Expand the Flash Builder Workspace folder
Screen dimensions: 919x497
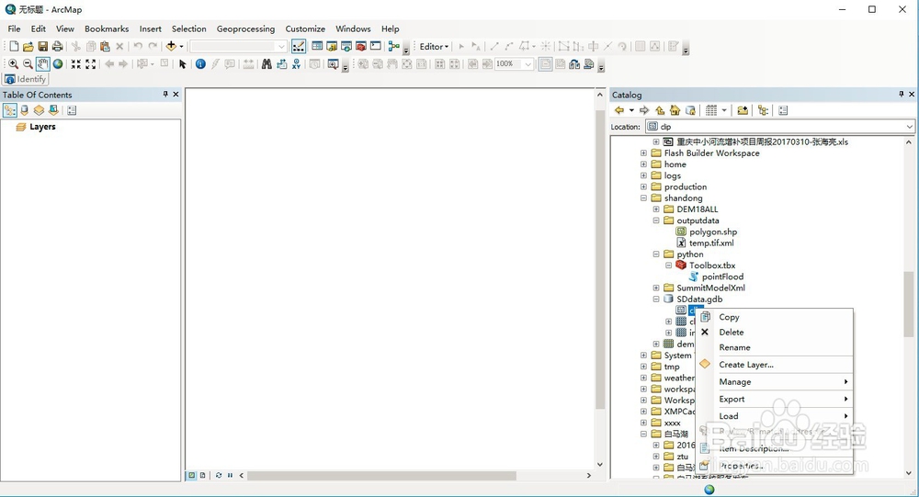pyautogui.click(x=643, y=153)
